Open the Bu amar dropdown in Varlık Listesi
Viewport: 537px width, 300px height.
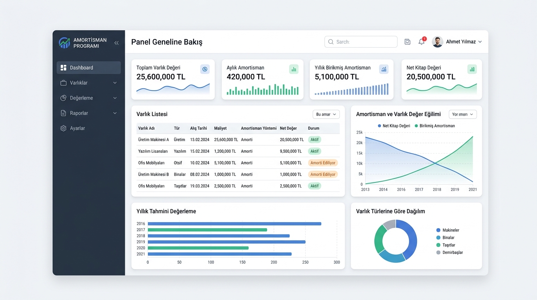coord(326,114)
